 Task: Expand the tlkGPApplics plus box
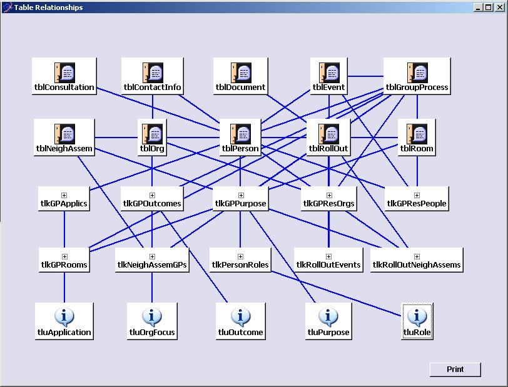64,195
